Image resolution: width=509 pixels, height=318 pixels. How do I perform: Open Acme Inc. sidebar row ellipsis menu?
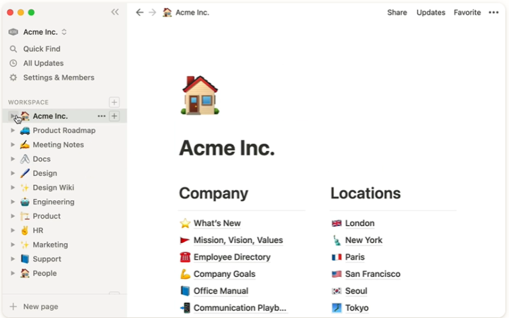101,116
